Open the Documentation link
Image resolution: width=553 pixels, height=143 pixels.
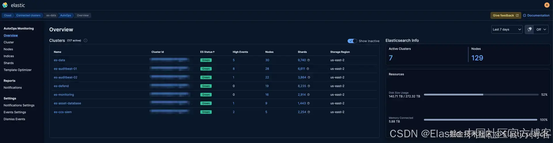pyautogui.click(x=536, y=16)
